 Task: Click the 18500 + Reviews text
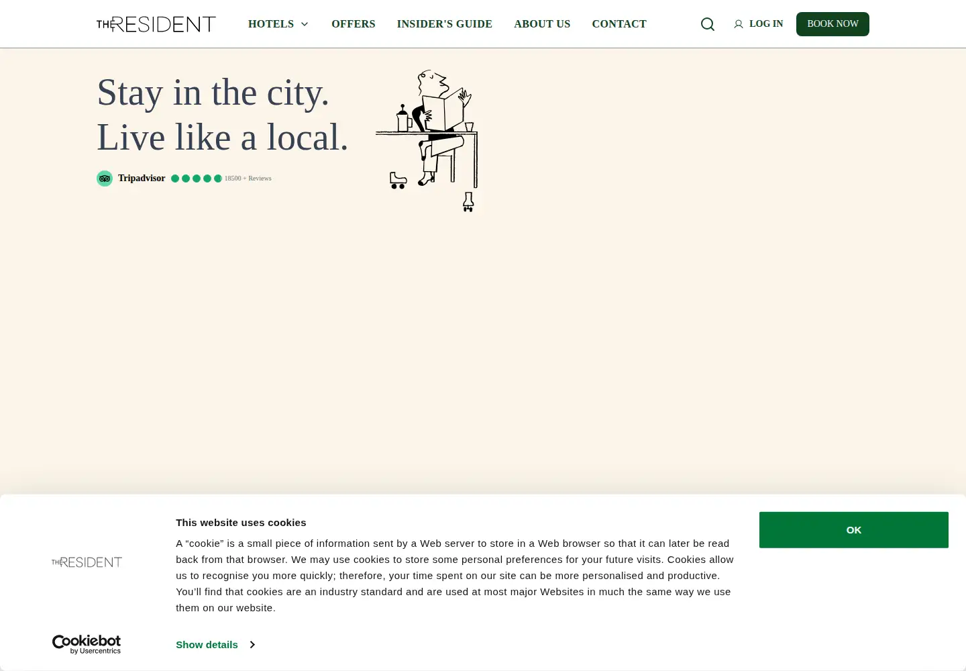(248, 178)
